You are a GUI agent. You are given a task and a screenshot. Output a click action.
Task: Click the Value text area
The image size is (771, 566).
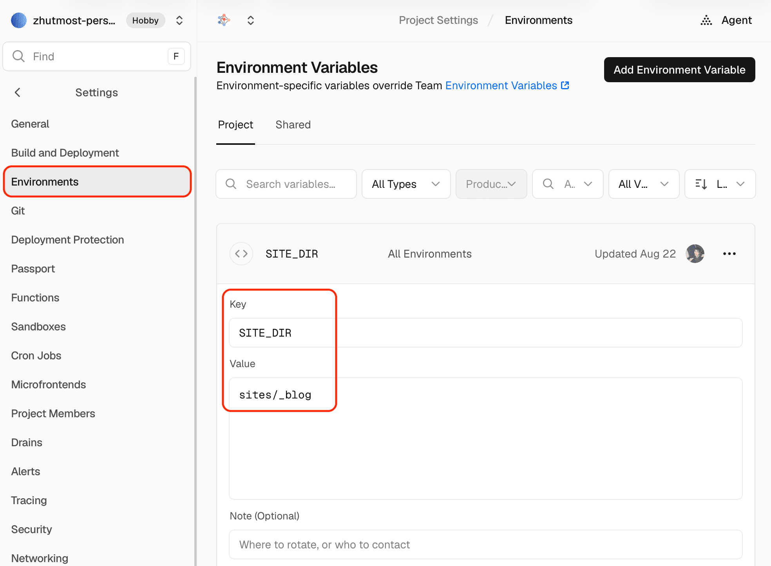pos(485,438)
